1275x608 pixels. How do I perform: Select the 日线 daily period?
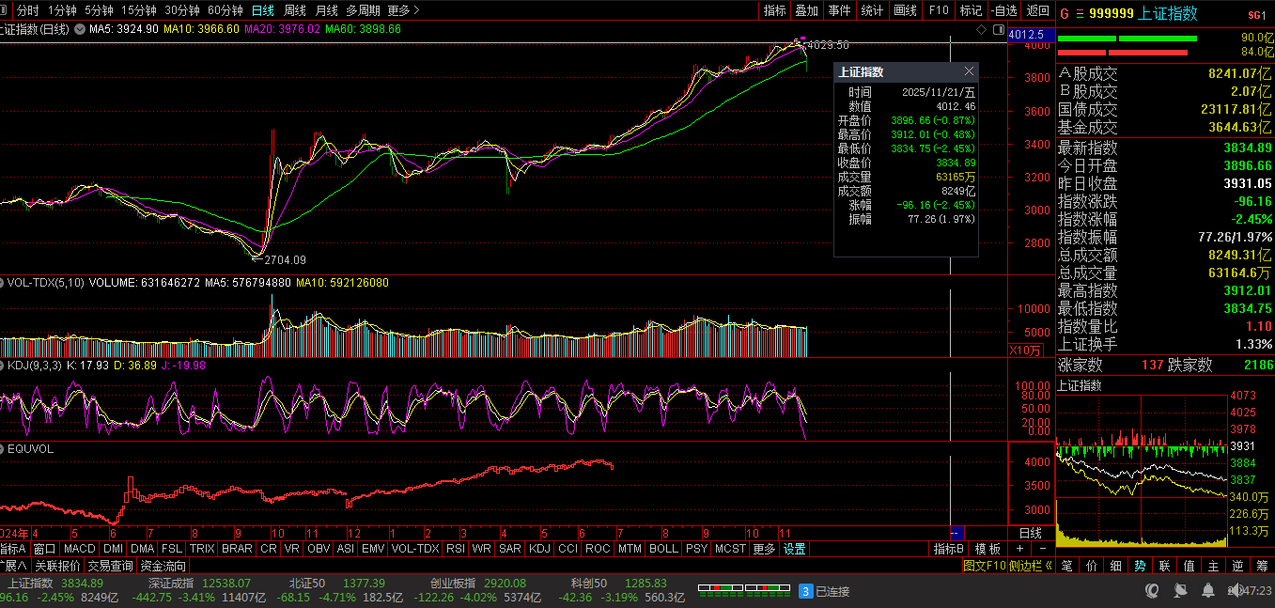pos(263,10)
